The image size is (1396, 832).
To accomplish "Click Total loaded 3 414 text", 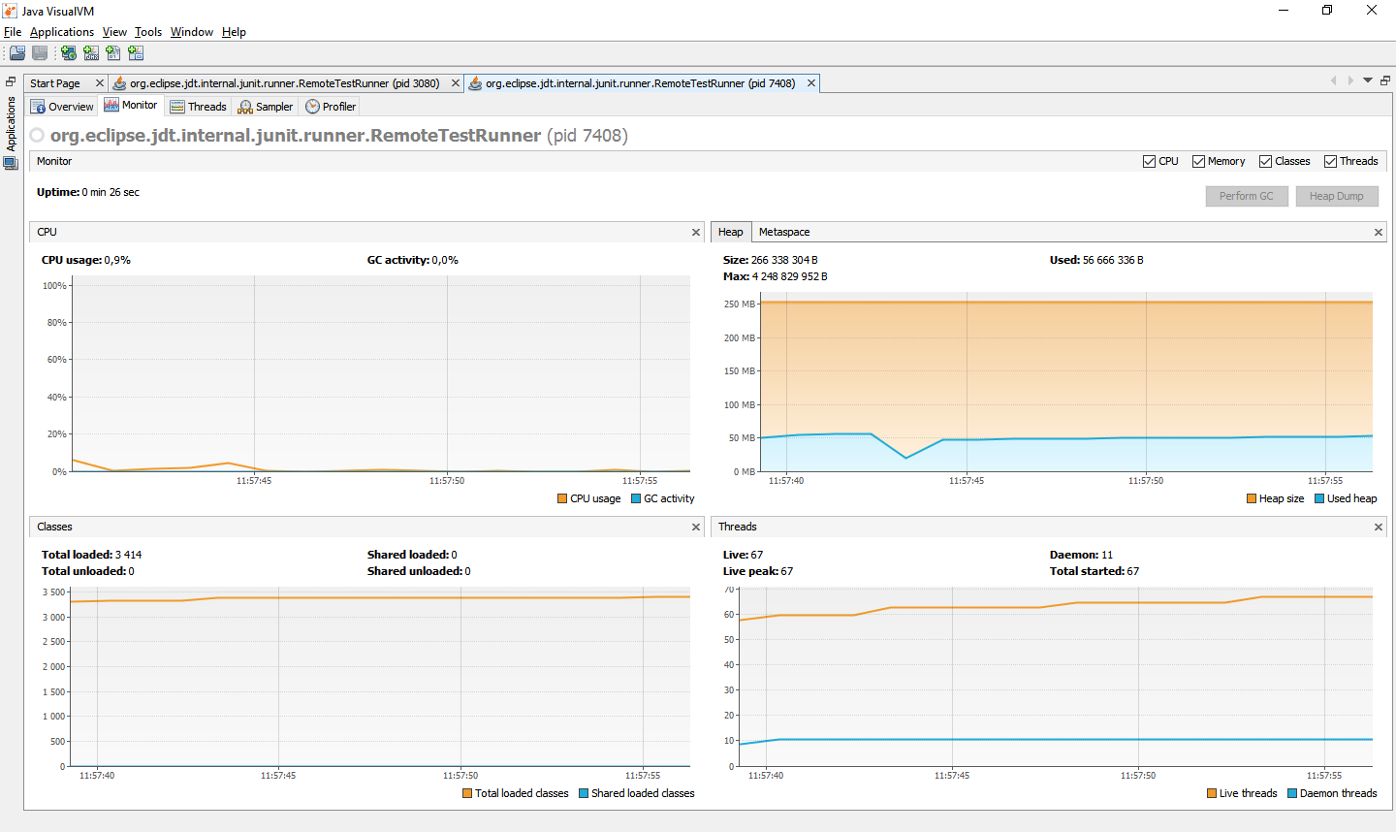I will pos(92,556).
